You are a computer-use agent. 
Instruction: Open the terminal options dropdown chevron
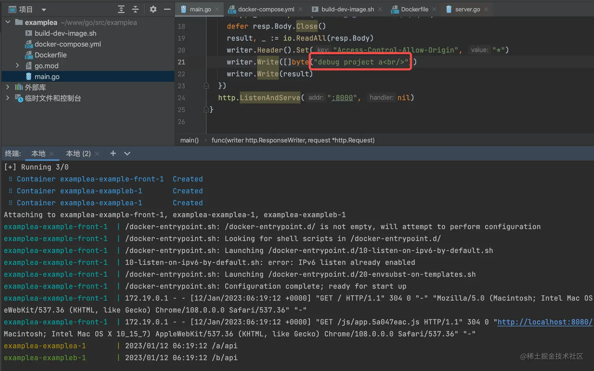127,154
